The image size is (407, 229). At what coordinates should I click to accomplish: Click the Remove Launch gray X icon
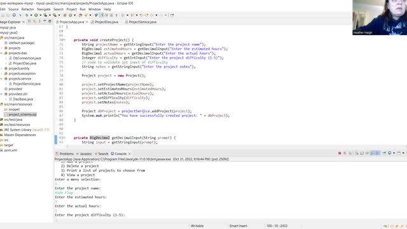pyautogui.click(x=345, y=153)
